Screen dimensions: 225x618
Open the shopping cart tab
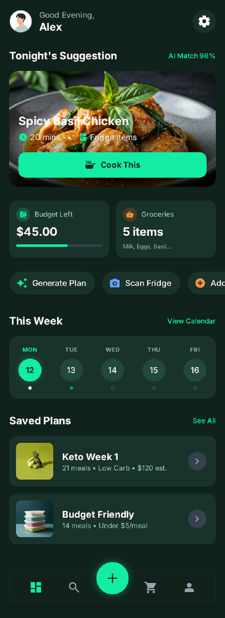point(150,587)
